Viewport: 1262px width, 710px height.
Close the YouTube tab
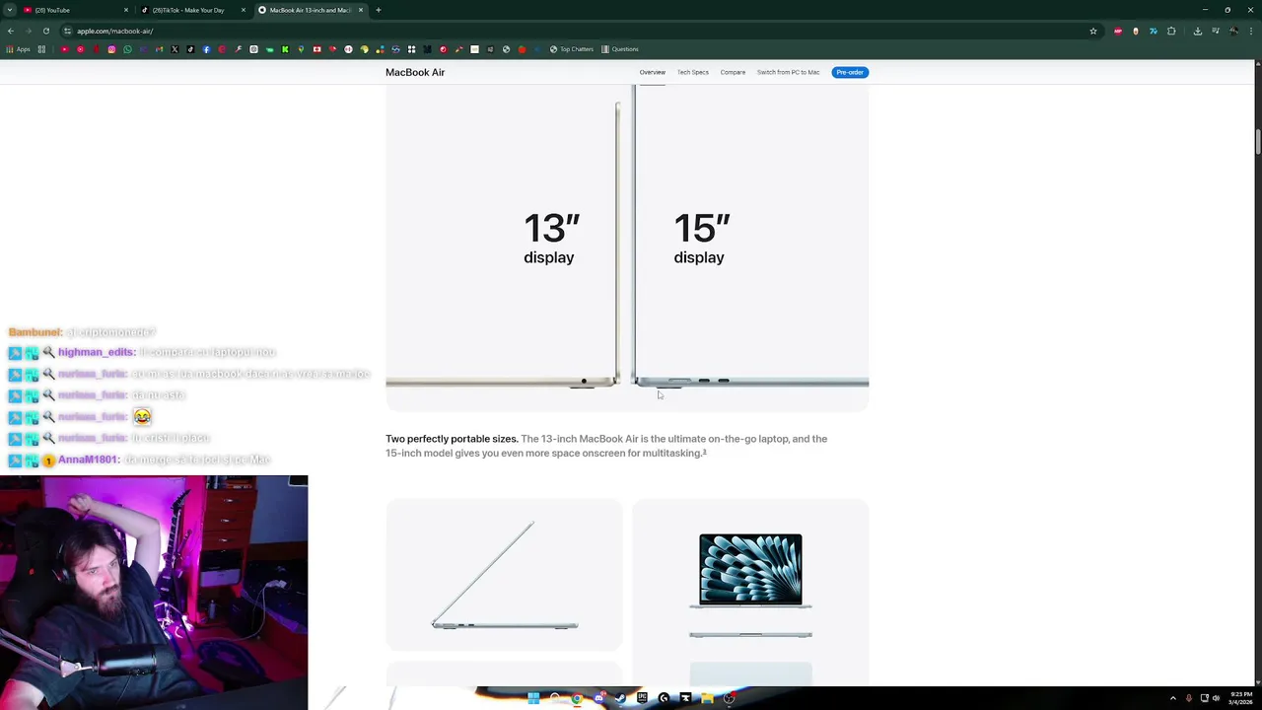(x=126, y=10)
